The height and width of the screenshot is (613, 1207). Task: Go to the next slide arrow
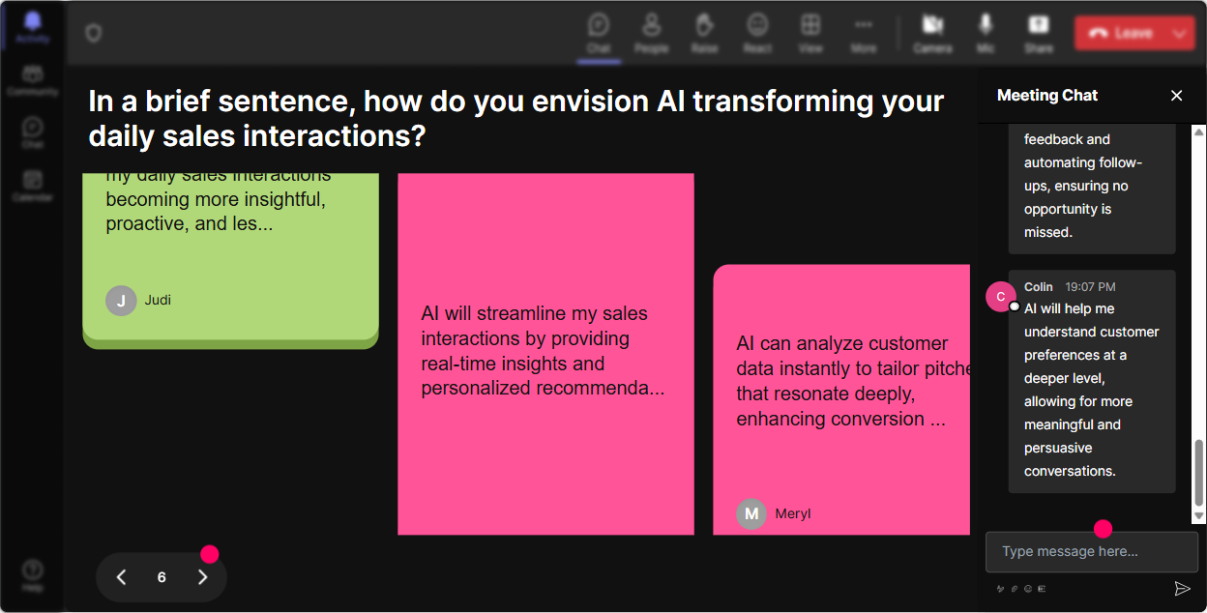(202, 577)
